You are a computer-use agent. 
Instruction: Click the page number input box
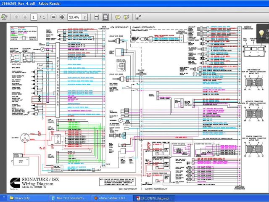pos(34,17)
